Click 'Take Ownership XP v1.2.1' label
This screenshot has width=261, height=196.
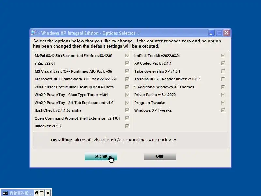click(x=157, y=71)
